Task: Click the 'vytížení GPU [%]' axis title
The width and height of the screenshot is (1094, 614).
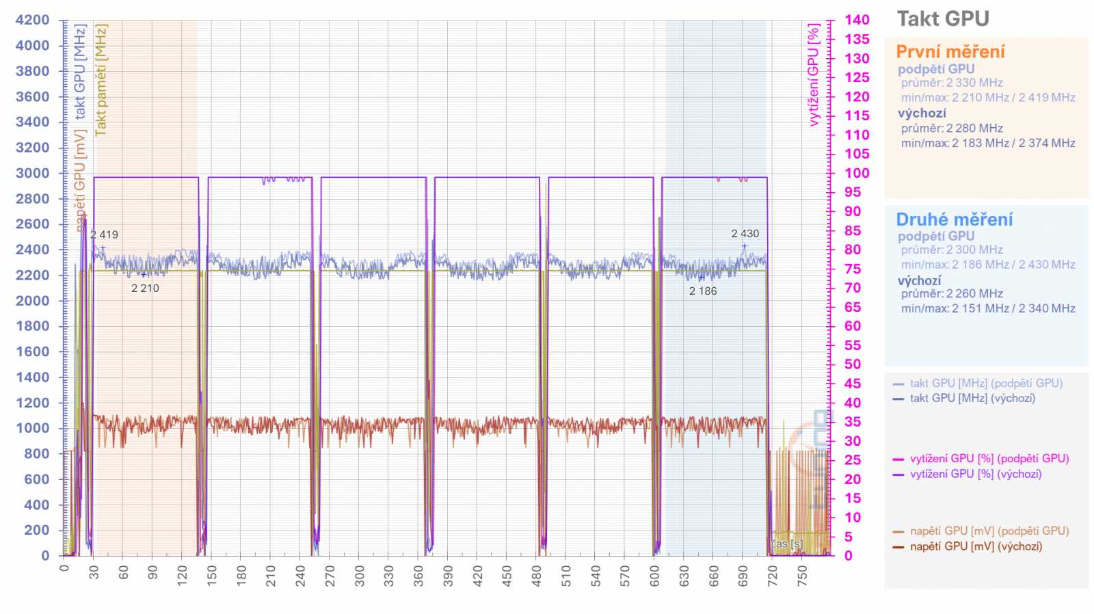Action: [814, 75]
